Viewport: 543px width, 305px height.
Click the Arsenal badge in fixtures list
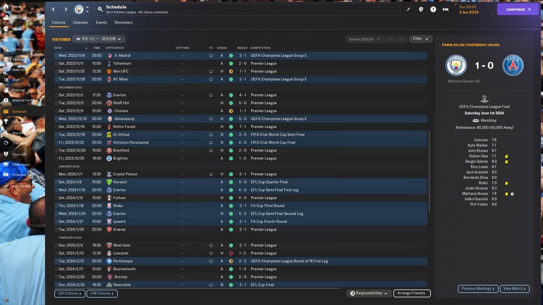pyautogui.click(x=109, y=230)
